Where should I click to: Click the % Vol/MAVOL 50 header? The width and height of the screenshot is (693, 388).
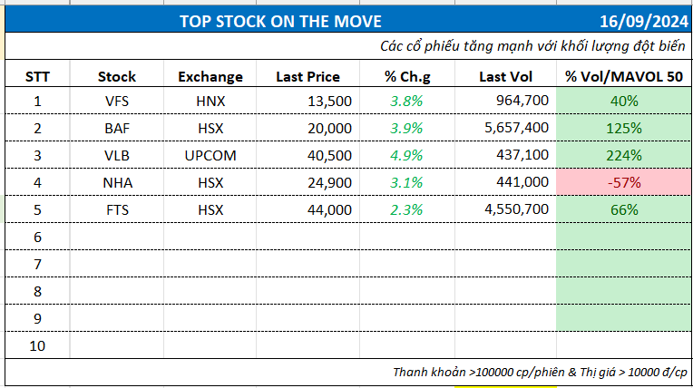622,76
